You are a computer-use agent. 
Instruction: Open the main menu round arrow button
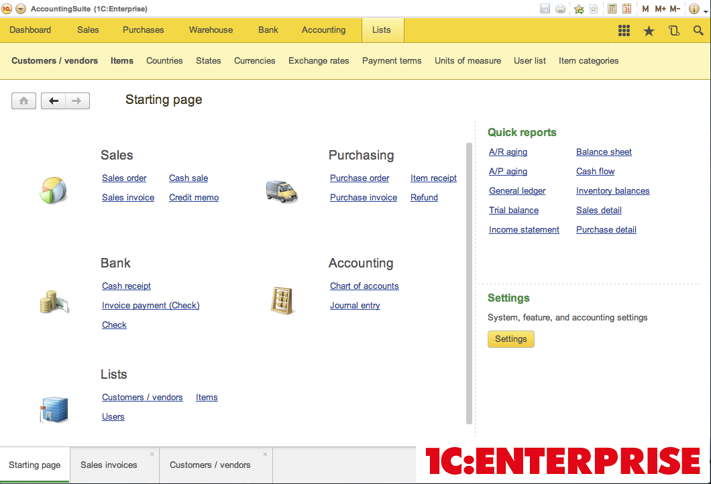tap(20, 9)
